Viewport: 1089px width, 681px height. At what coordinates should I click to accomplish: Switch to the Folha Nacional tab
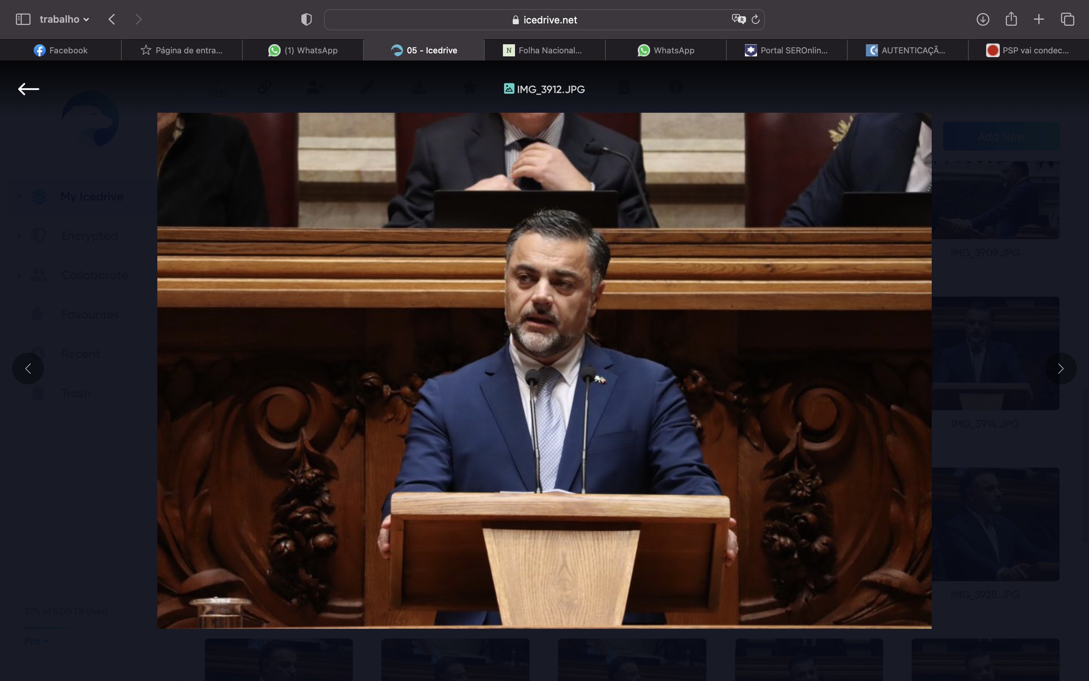pyautogui.click(x=545, y=50)
